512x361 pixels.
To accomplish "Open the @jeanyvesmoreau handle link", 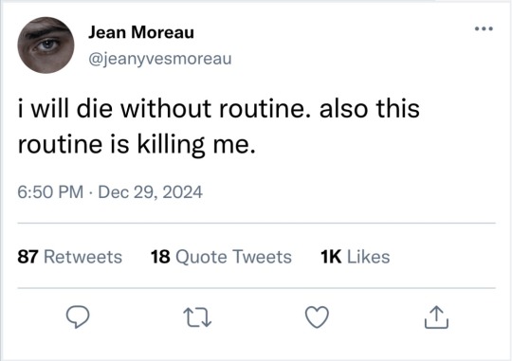I will pyautogui.click(x=160, y=59).
